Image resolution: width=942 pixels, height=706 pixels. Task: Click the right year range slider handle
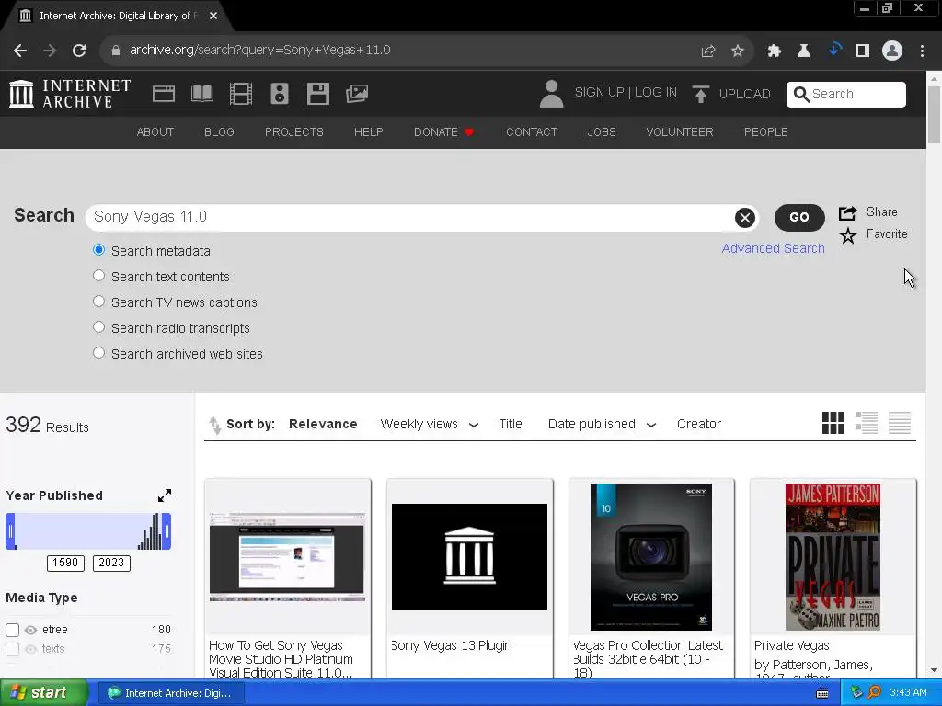(x=167, y=532)
